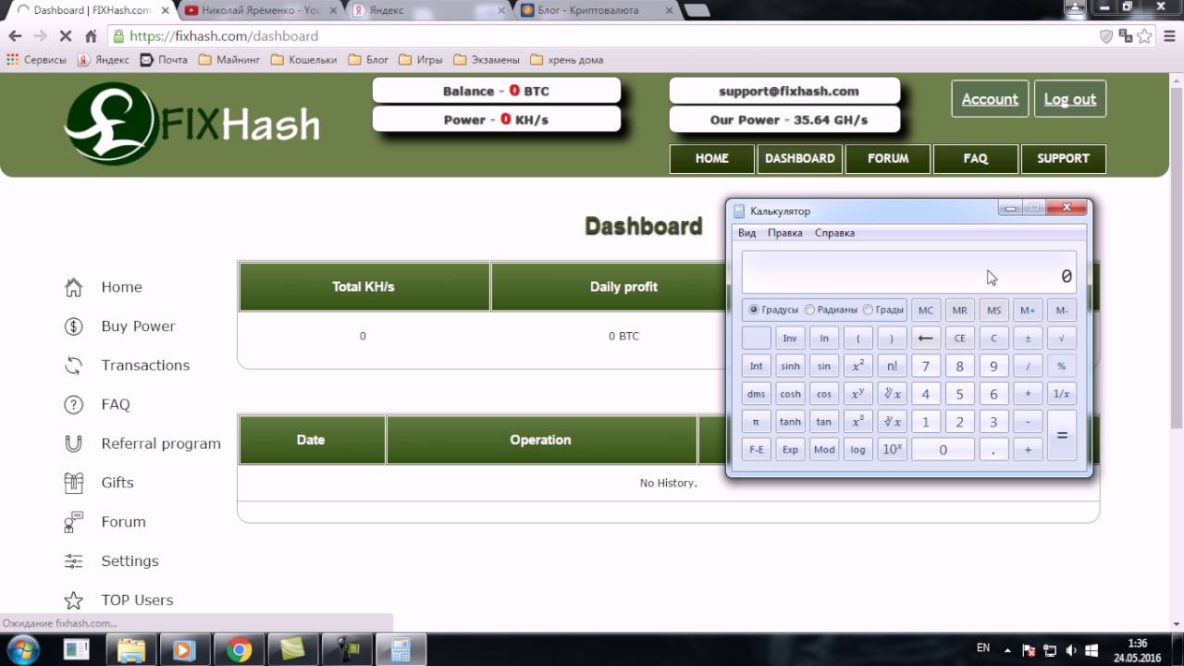Click the Forum sidebar icon
Screen dimensions: 1184x666
tap(74, 522)
